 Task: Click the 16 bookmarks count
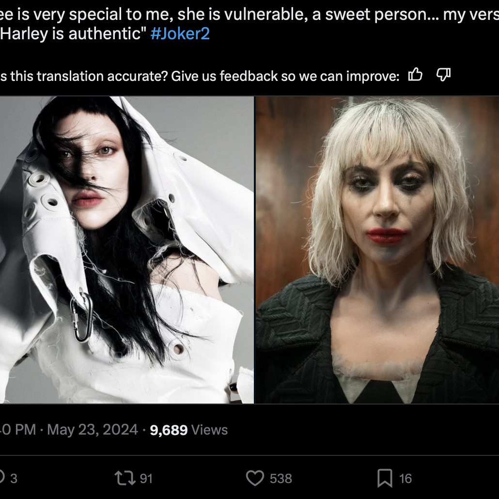(405, 479)
